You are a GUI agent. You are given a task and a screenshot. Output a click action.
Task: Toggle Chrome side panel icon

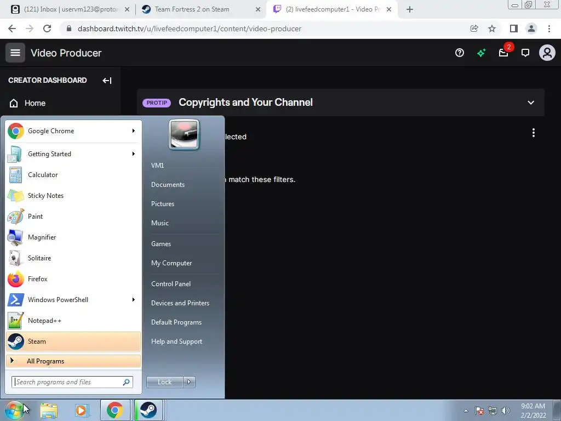click(x=514, y=29)
